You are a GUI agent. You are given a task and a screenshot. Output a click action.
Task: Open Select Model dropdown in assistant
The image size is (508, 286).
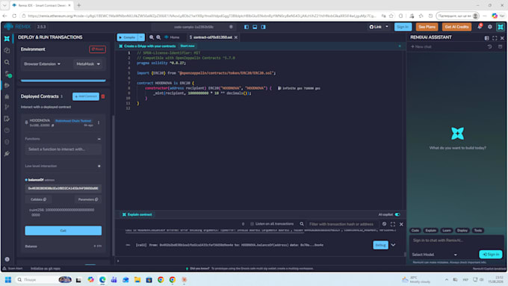pyautogui.click(x=435, y=255)
